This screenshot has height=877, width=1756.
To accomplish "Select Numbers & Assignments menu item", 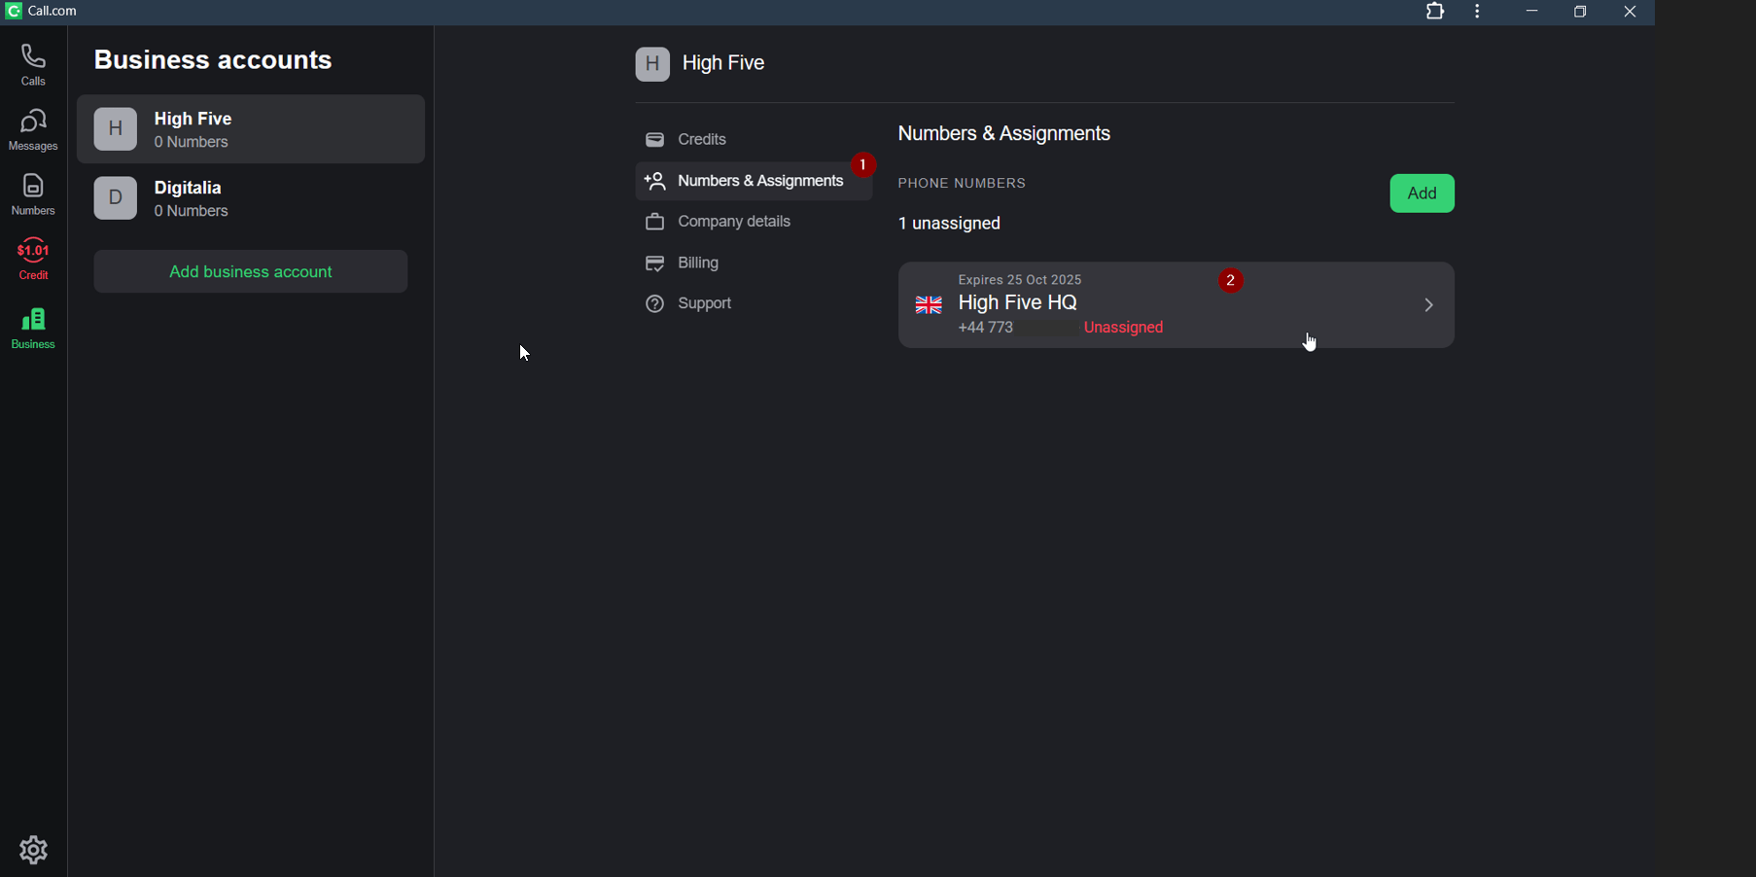I will coord(747,182).
